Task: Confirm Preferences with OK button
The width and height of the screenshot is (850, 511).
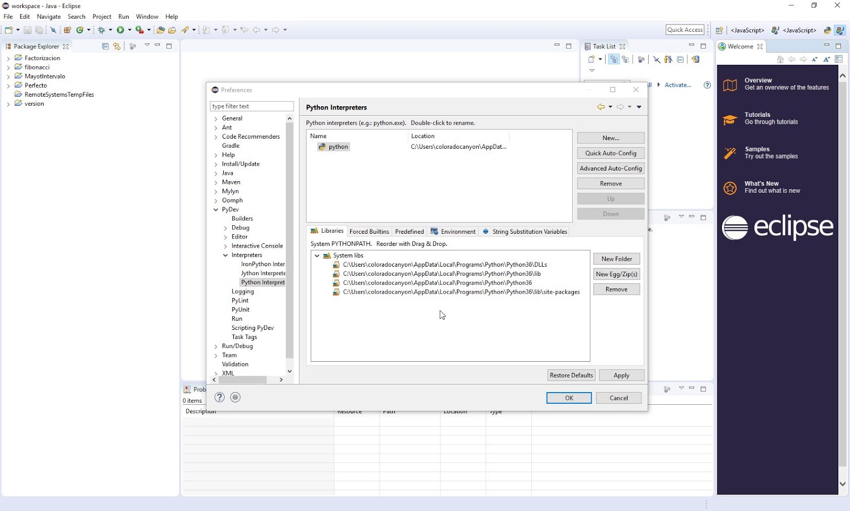Action: [569, 398]
